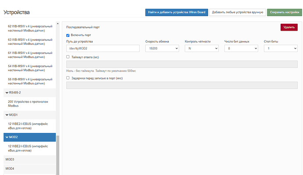This screenshot has height=175, width=303.
Task: Open the 'Контроль чётности' dropdown
Action: point(202,48)
